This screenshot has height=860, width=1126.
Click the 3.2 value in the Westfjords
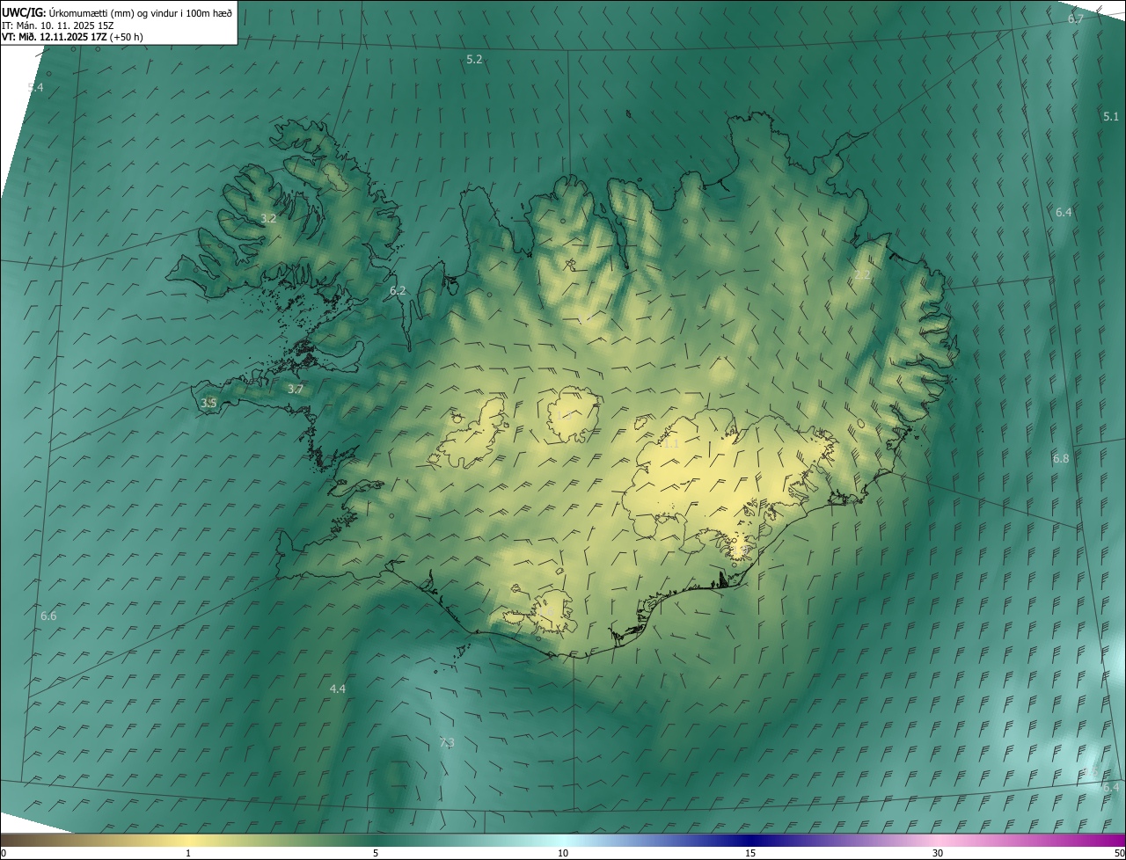click(268, 218)
